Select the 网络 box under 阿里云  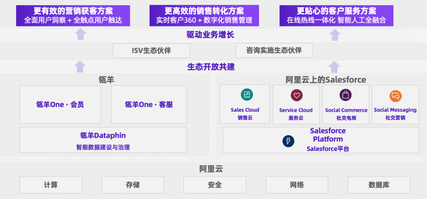(297, 185)
